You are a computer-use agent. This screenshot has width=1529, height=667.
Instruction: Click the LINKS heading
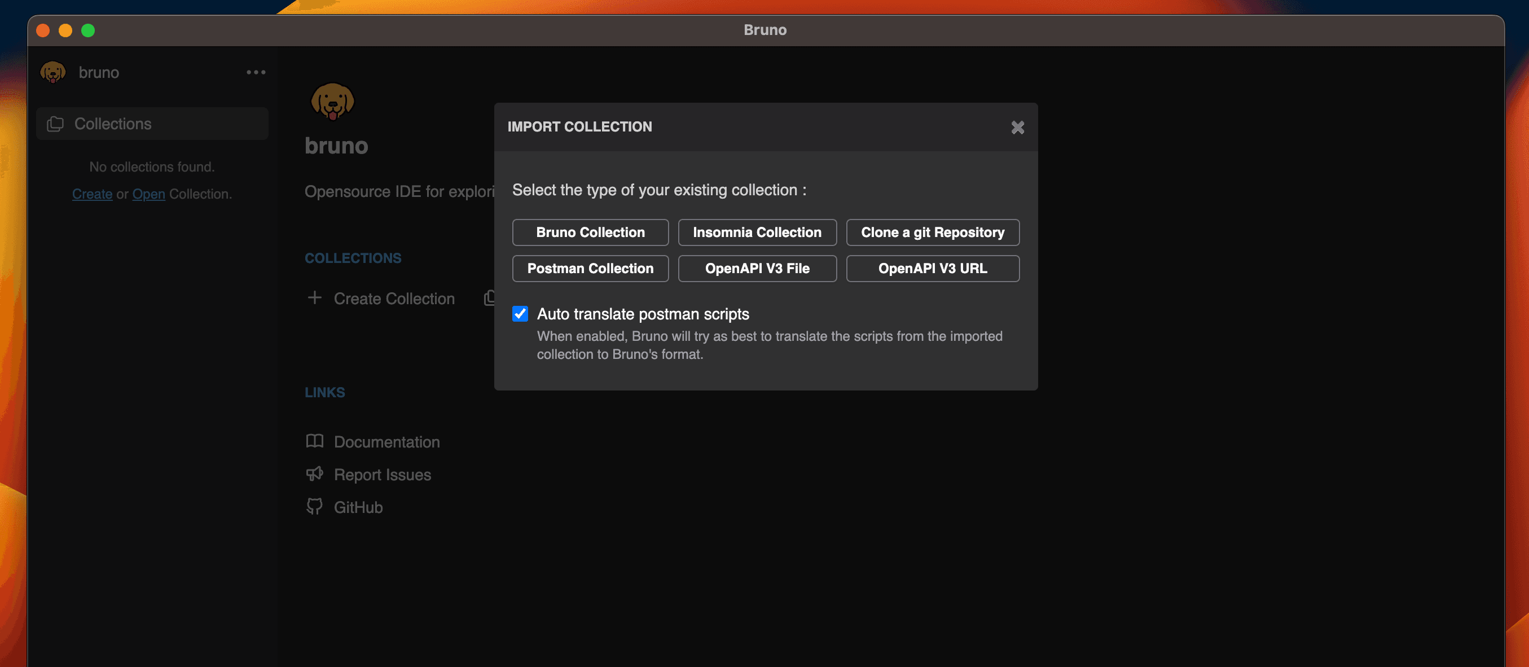[324, 392]
